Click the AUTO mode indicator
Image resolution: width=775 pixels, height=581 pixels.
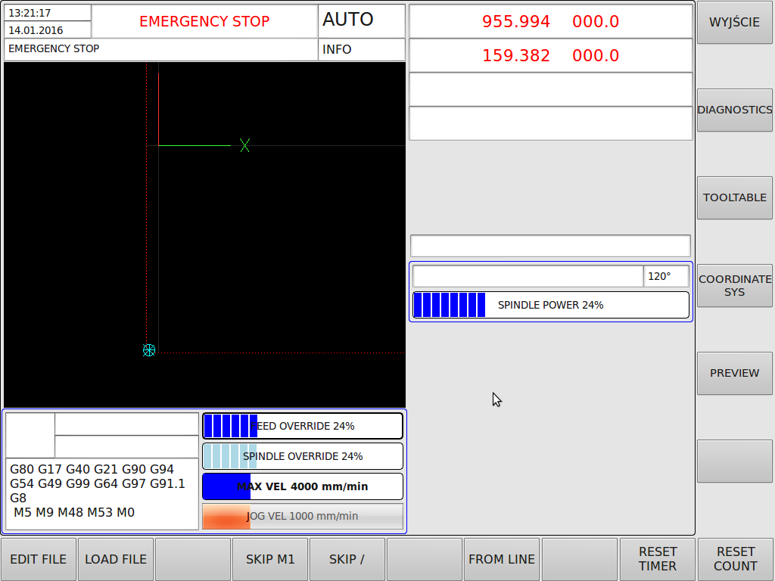point(362,20)
